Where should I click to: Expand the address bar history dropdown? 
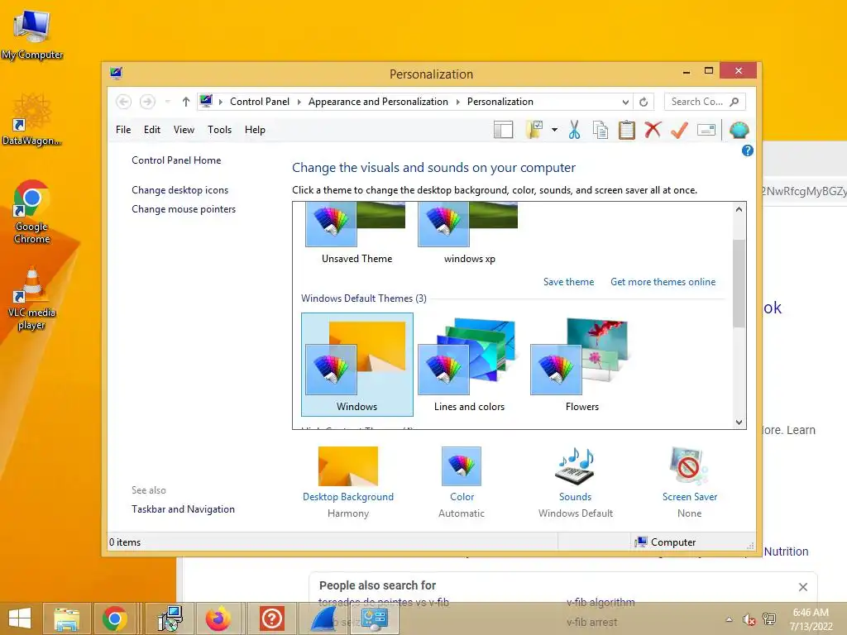625,102
